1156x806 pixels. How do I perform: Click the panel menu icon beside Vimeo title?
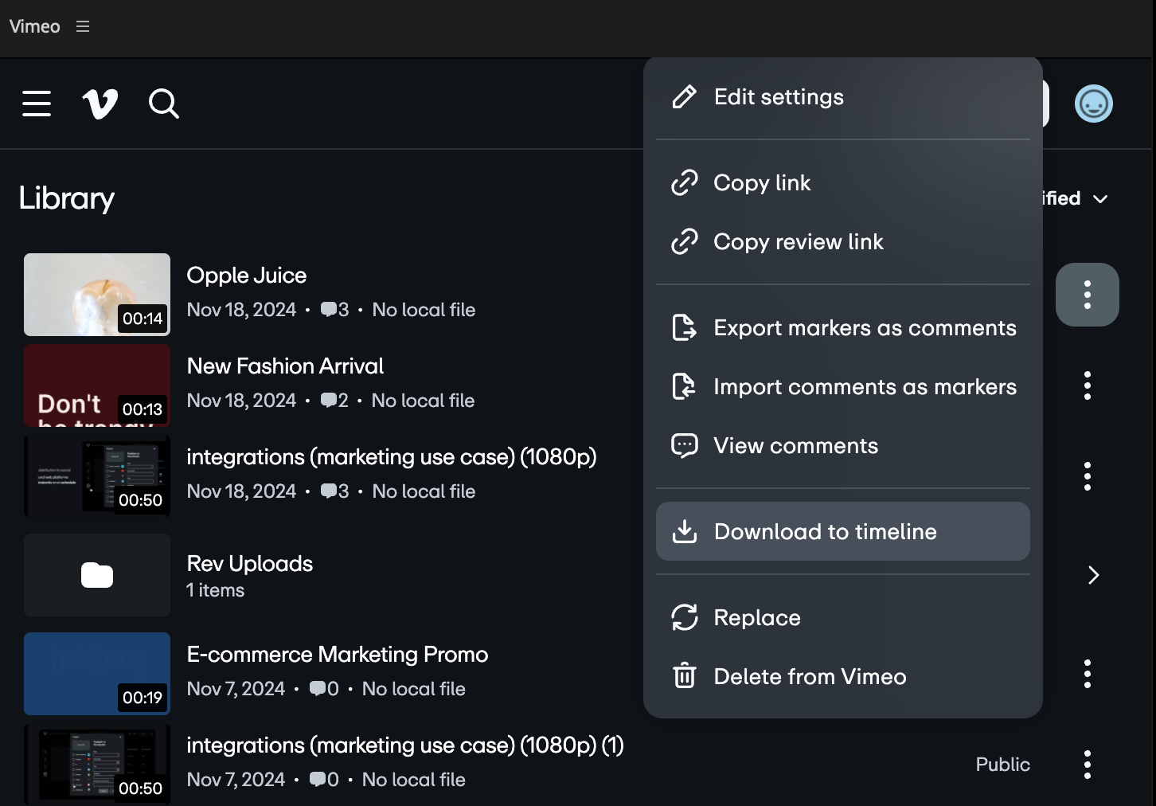(x=83, y=26)
